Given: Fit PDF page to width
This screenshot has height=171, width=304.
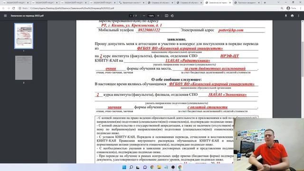Looking at the screenshot, I should [166, 16].
